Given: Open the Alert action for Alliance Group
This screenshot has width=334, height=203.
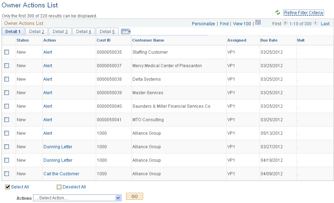Looking at the screenshot, I should (48, 133).
